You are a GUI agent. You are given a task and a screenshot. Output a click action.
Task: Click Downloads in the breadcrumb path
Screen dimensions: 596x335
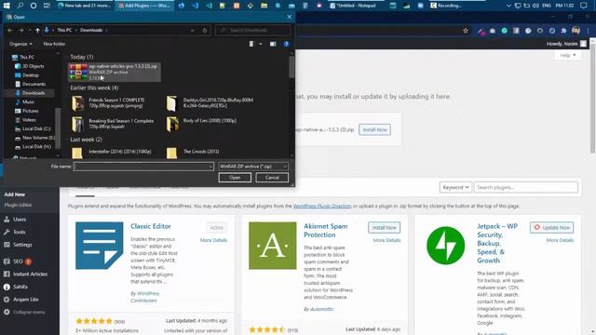(x=91, y=30)
